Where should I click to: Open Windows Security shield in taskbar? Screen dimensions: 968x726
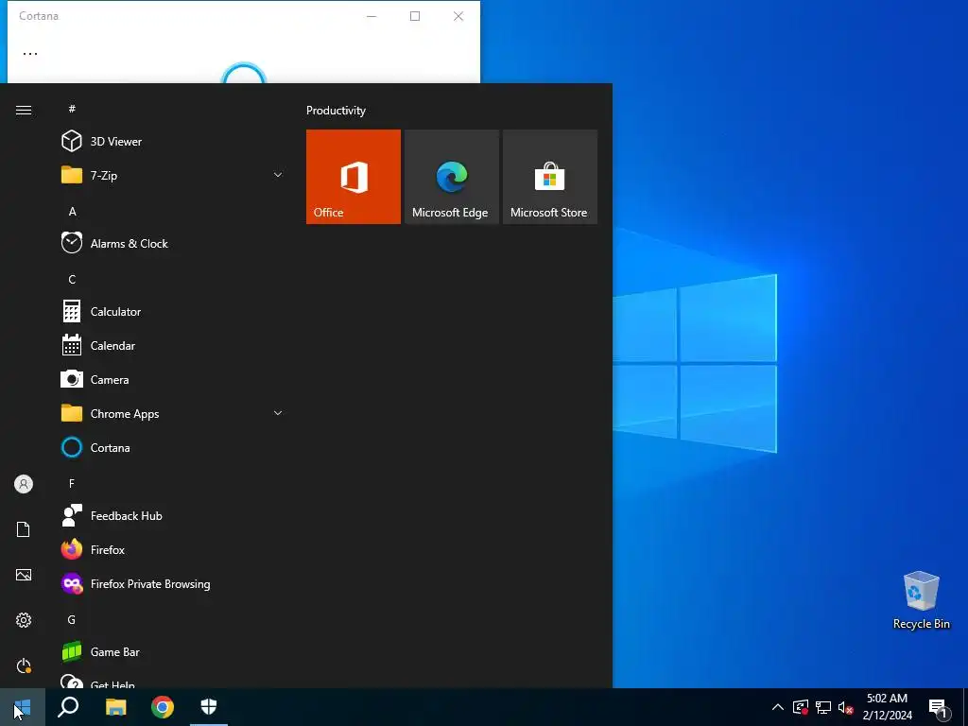(x=209, y=707)
